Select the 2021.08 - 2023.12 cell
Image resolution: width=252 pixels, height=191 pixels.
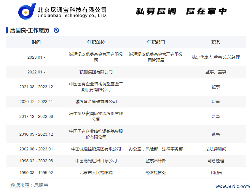36,87
